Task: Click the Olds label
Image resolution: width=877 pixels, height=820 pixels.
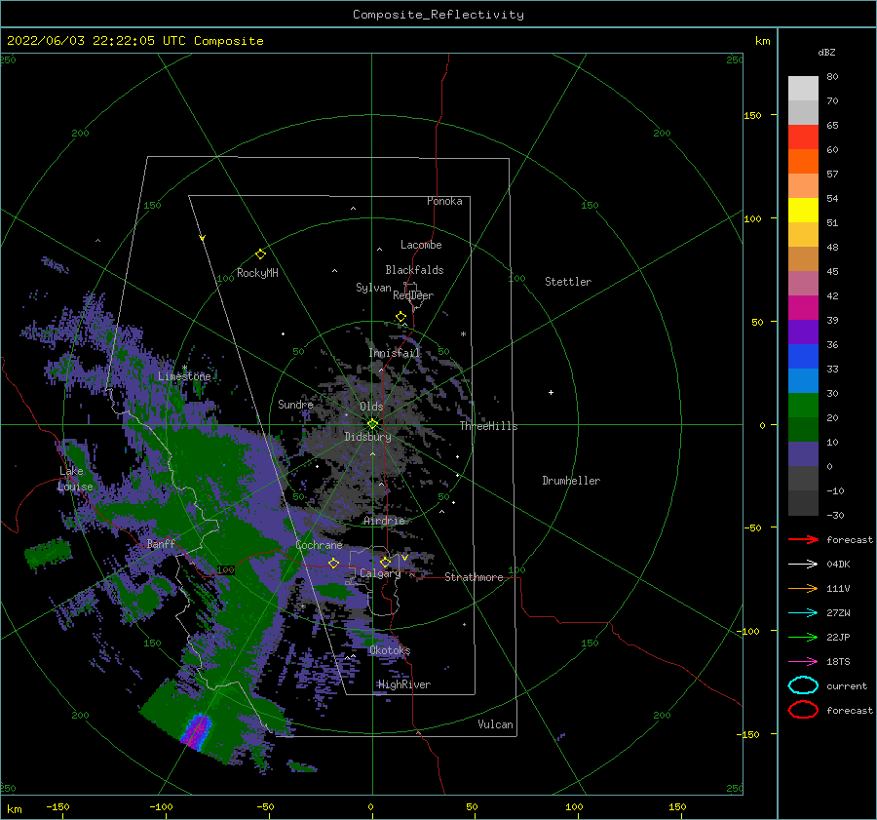Action: click(371, 407)
